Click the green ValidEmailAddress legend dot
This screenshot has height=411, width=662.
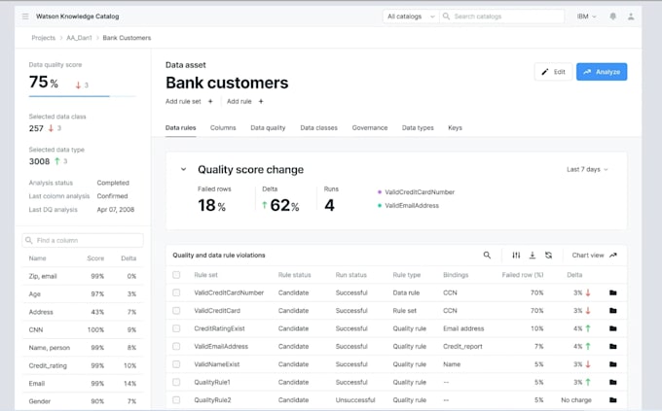[379, 206]
